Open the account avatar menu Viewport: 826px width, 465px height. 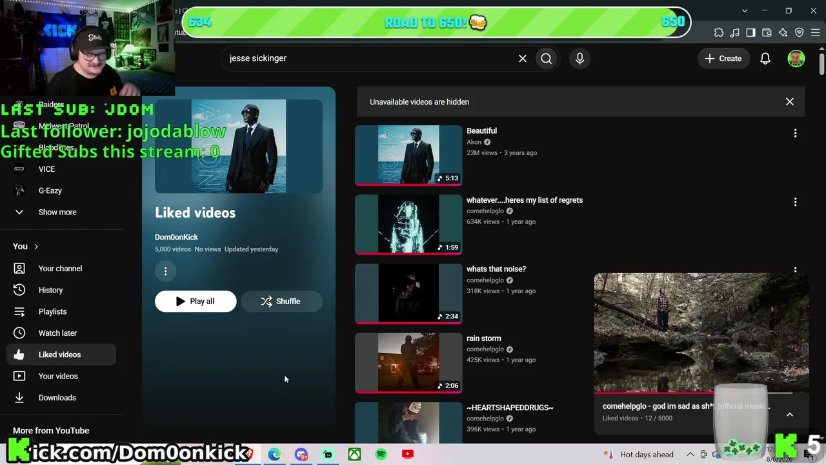[x=796, y=58]
